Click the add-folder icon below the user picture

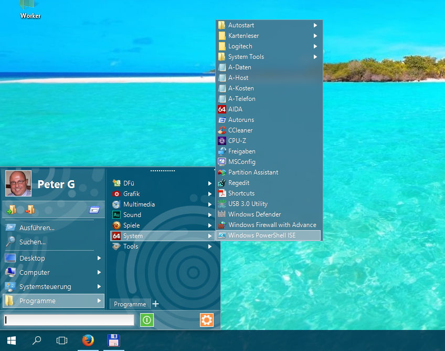12,210
